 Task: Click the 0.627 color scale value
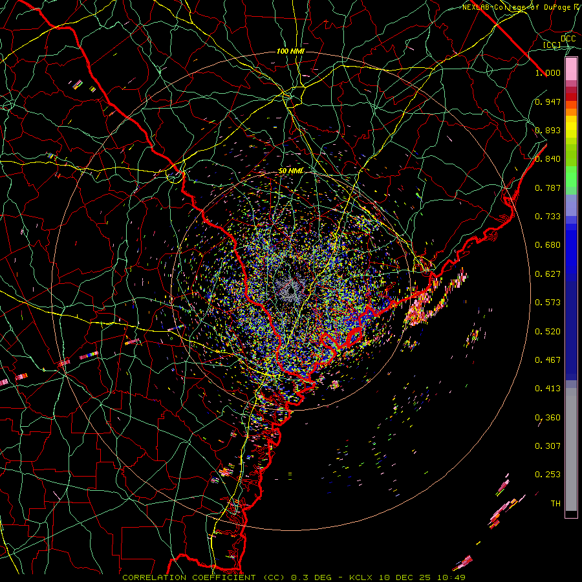pos(548,274)
